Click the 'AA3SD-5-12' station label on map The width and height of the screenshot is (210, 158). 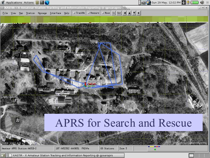tap(94, 81)
